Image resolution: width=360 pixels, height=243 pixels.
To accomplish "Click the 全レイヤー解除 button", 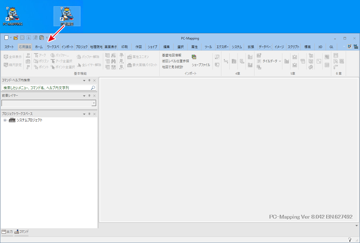I will [x=89, y=65].
